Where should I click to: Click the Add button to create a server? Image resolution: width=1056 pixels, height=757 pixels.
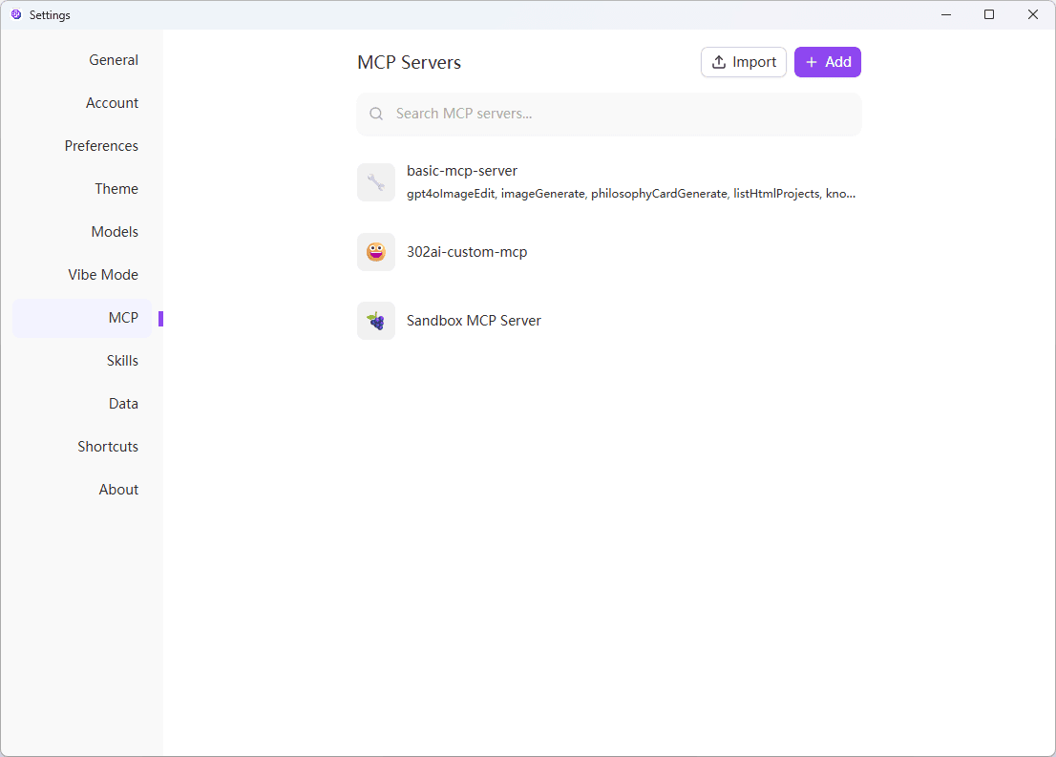[x=827, y=61]
